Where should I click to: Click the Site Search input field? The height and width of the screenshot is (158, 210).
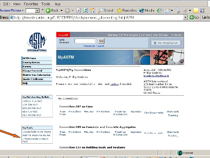85,41
